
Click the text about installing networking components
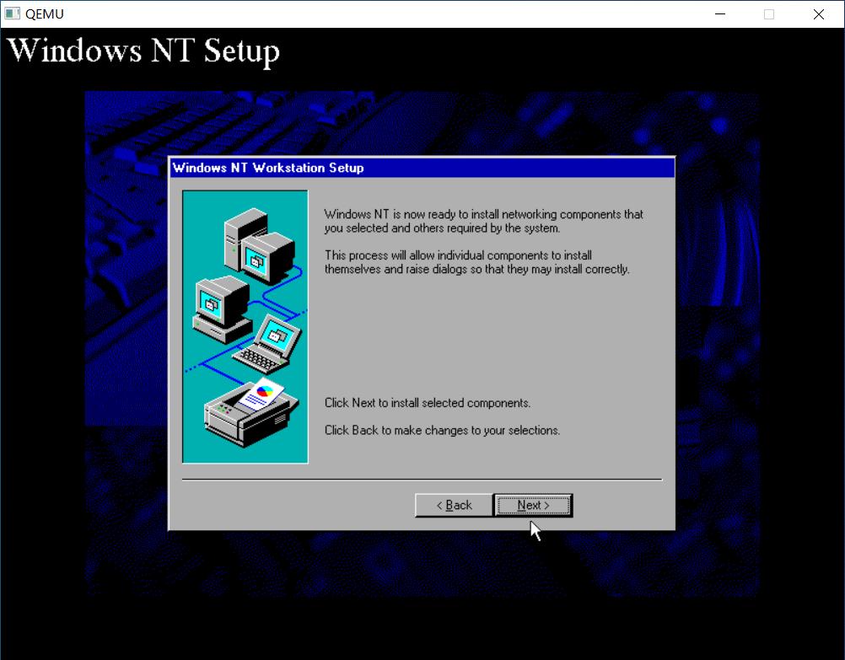[x=485, y=221]
